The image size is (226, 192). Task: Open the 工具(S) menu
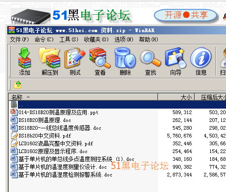[69, 39]
